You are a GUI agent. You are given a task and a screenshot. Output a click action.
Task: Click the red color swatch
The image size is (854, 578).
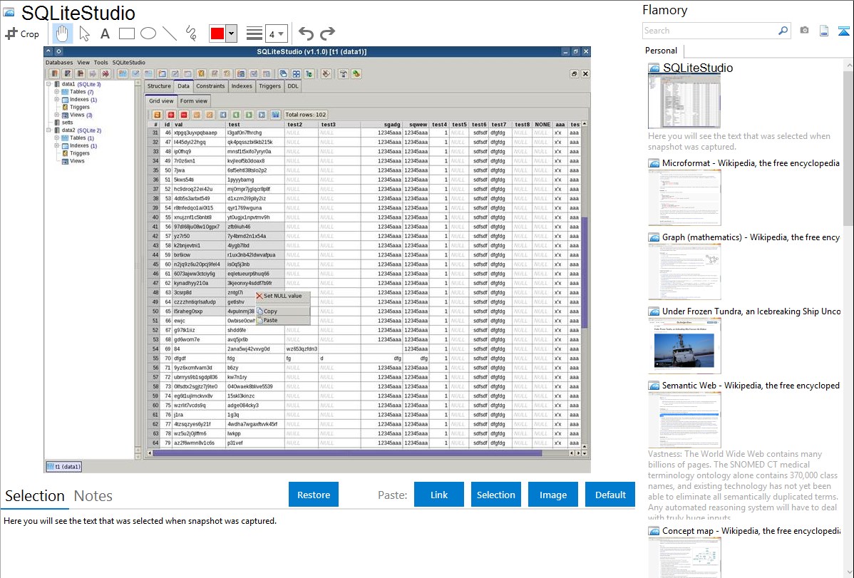tap(217, 33)
